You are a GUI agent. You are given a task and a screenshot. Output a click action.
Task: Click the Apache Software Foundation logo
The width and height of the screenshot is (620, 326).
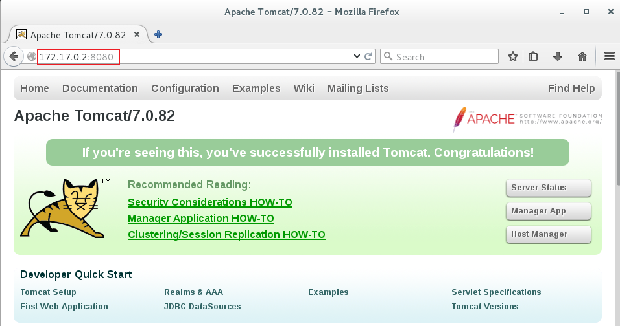tap(527, 118)
